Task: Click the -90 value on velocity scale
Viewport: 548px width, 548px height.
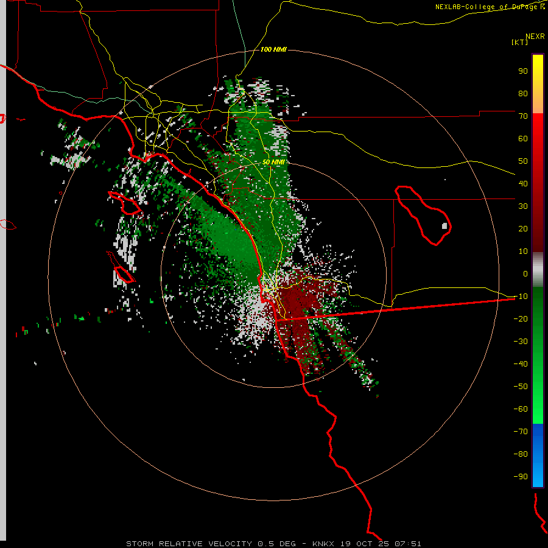Action: coord(521,477)
